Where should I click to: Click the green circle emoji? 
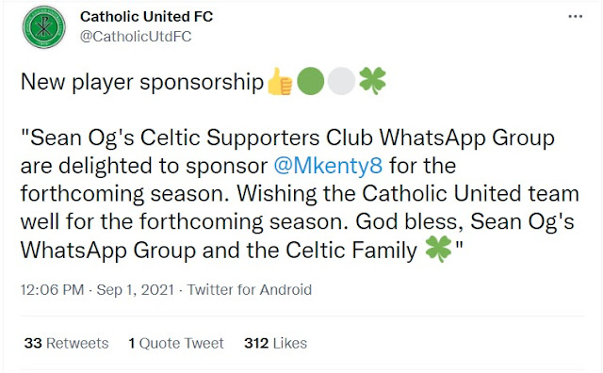point(311,81)
